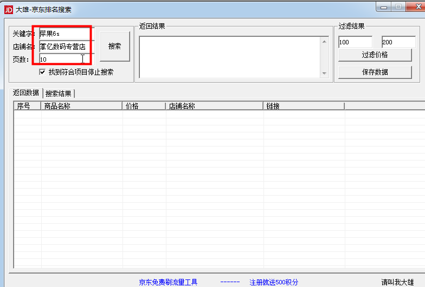Sort by the 序号 column header
425x287 pixels.
click(x=27, y=106)
